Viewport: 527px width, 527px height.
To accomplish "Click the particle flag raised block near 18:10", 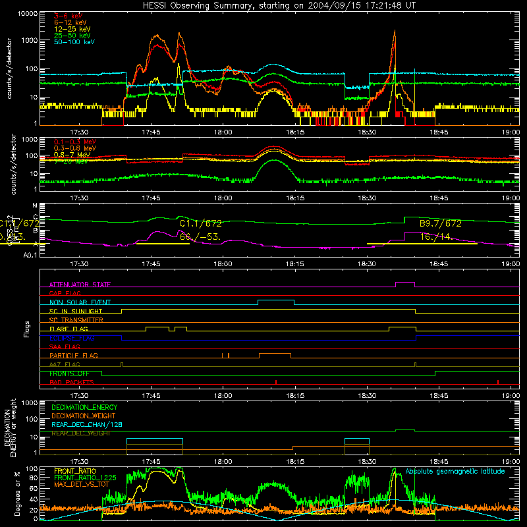I will [275, 354].
